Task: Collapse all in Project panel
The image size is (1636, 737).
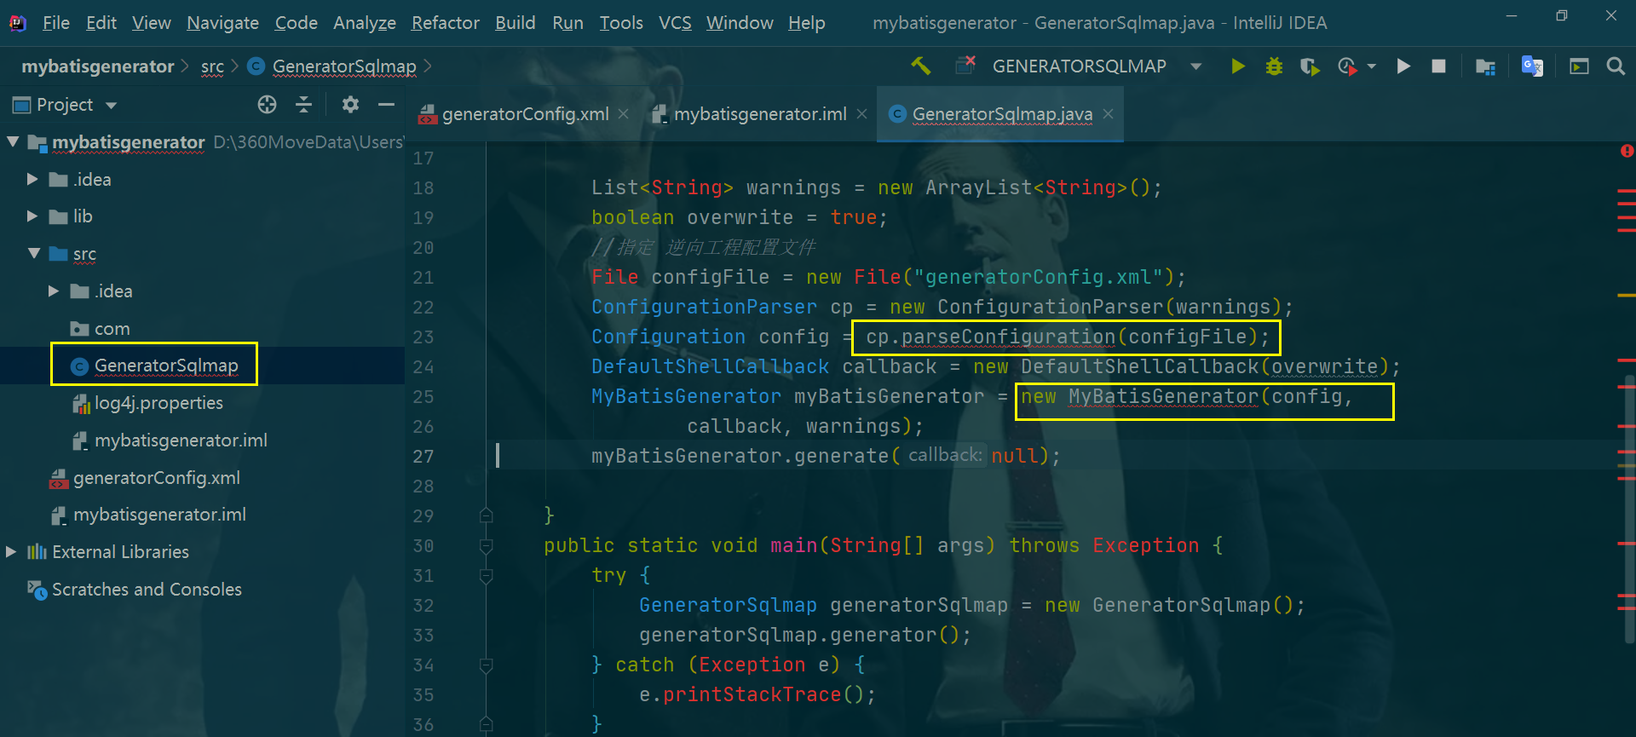Action: pyautogui.click(x=304, y=104)
